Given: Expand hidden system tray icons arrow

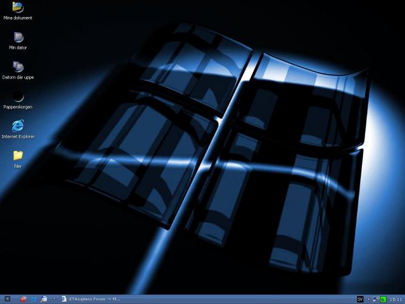Looking at the screenshot, I should (370, 299).
